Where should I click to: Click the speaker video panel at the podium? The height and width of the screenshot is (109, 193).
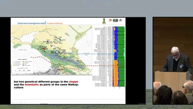[x=173, y=61]
